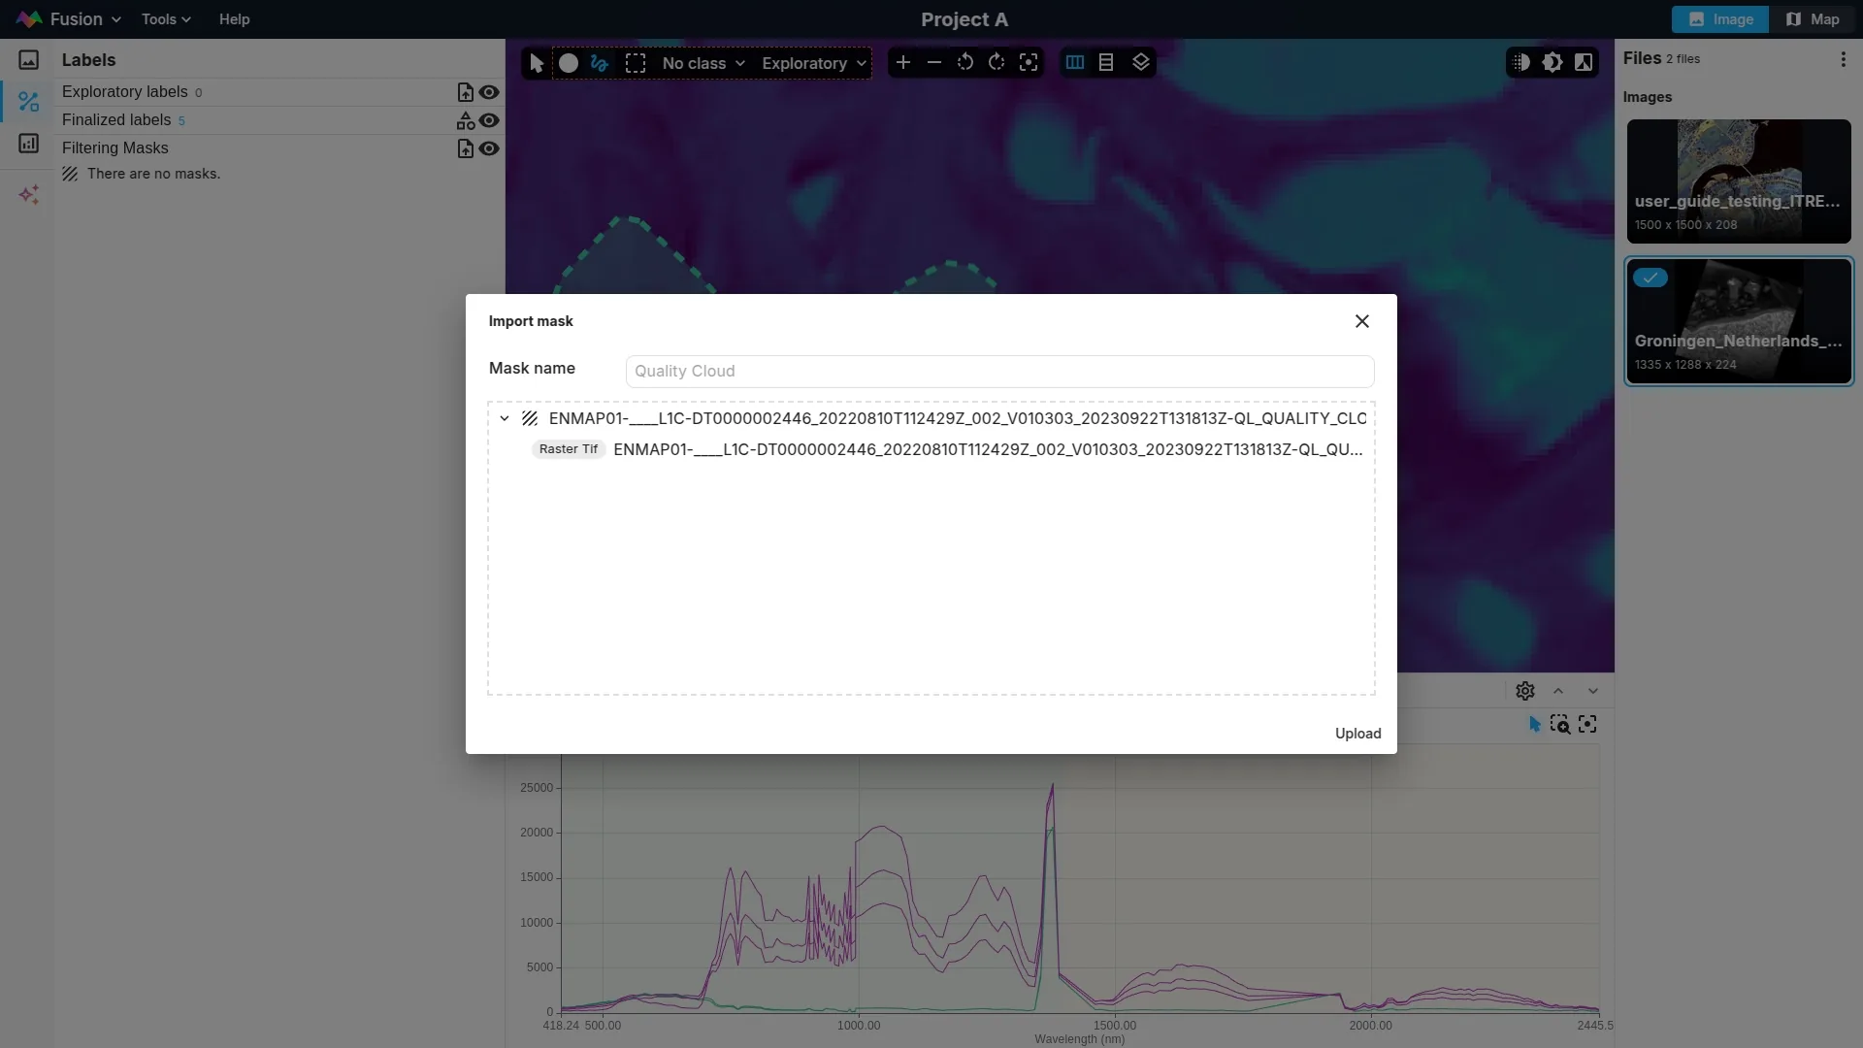Screen dimensions: 1863x1048
Task: Pick the freehand lasso drawing tool
Action: tap(600, 63)
